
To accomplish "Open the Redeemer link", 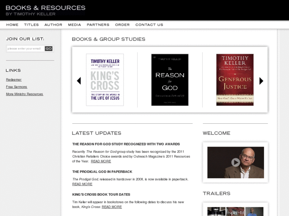I will [x=14, y=80].
